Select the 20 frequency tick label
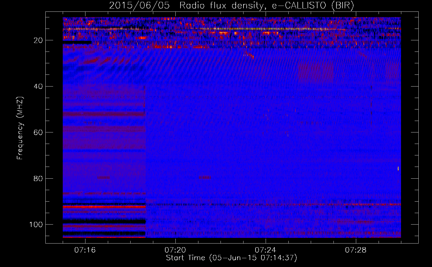Screen dimensions: 432x267 click(x=38, y=40)
